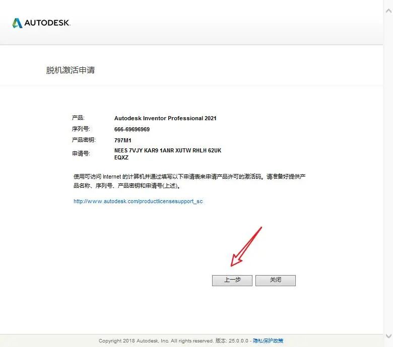Screen dimensions: 393x347
Task: Click the scrollbar down arrow
Action: (x=388, y=336)
